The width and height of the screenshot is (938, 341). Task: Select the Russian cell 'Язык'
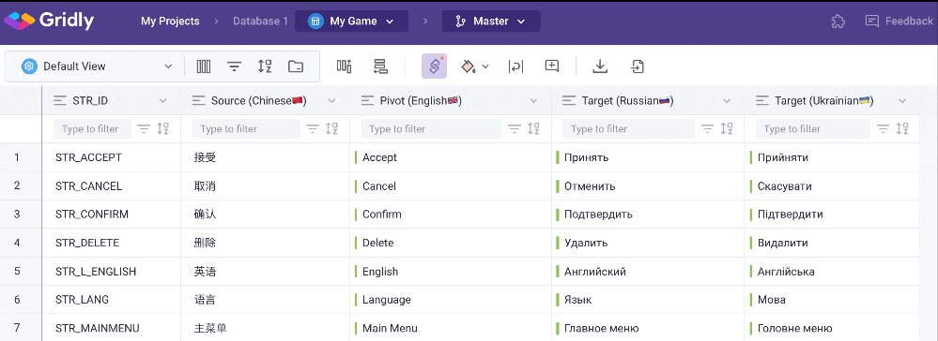(648, 300)
